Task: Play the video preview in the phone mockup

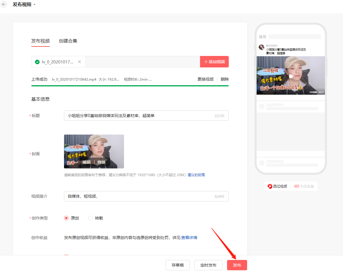Action: point(291,75)
